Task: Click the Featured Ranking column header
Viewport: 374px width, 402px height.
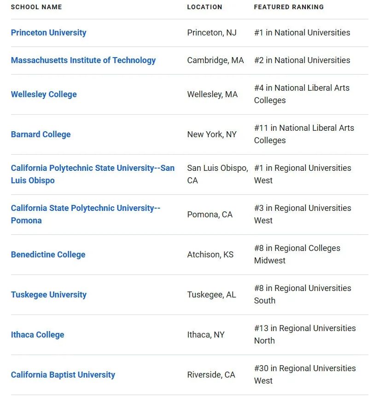Action: point(289,7)
